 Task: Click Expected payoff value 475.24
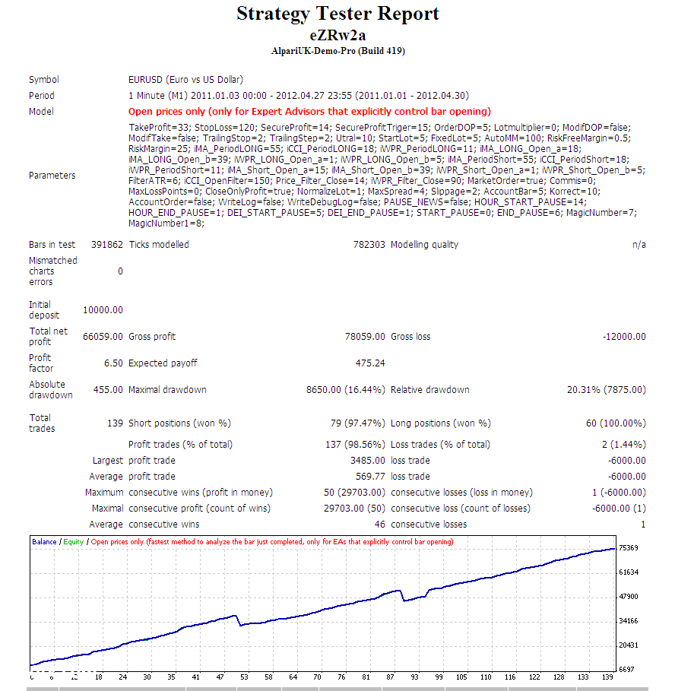tap(370, 363)
